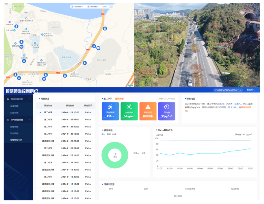Viewport: 264px width, 204px height.
Task: Select alert row 建德监测大楼 2024-01-26 22:00
Action: click(65, 141)
